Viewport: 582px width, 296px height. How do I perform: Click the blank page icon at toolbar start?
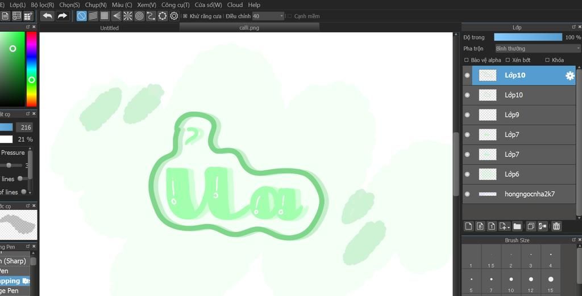(x=5, y=16)
